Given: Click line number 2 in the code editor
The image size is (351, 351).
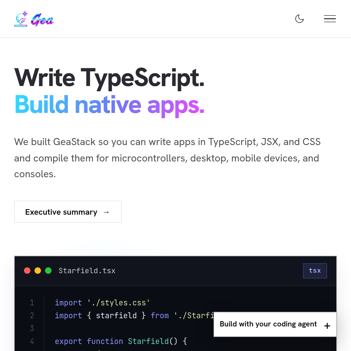Looking at the screenshot, I should [x=32, y=316].
